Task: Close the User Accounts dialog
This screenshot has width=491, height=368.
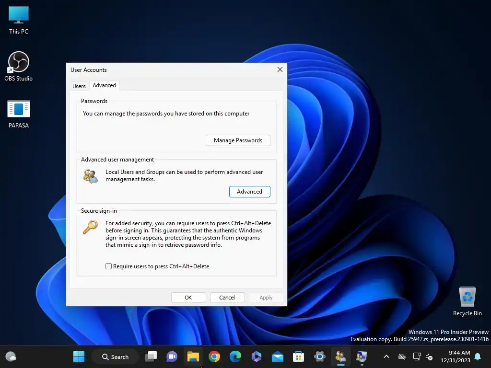Action: click(280, 69)
